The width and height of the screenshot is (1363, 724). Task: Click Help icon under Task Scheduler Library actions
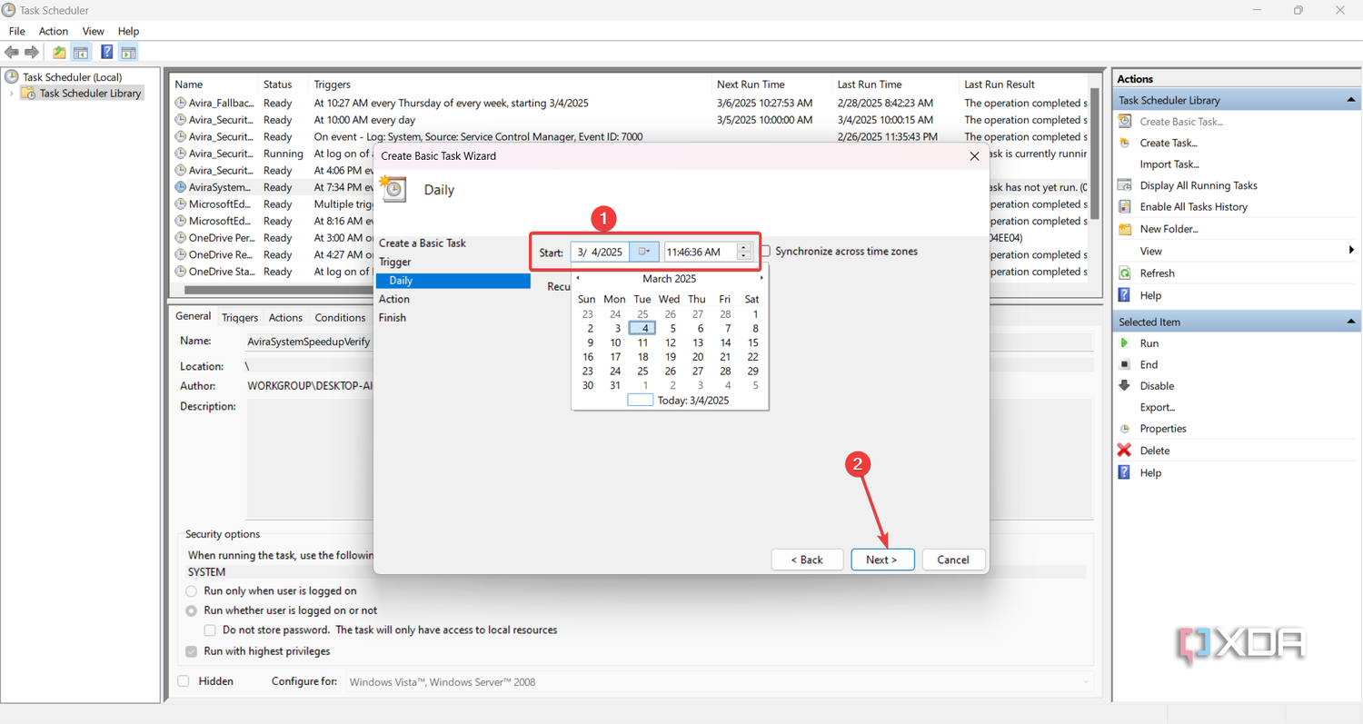tap(1125, 295)
